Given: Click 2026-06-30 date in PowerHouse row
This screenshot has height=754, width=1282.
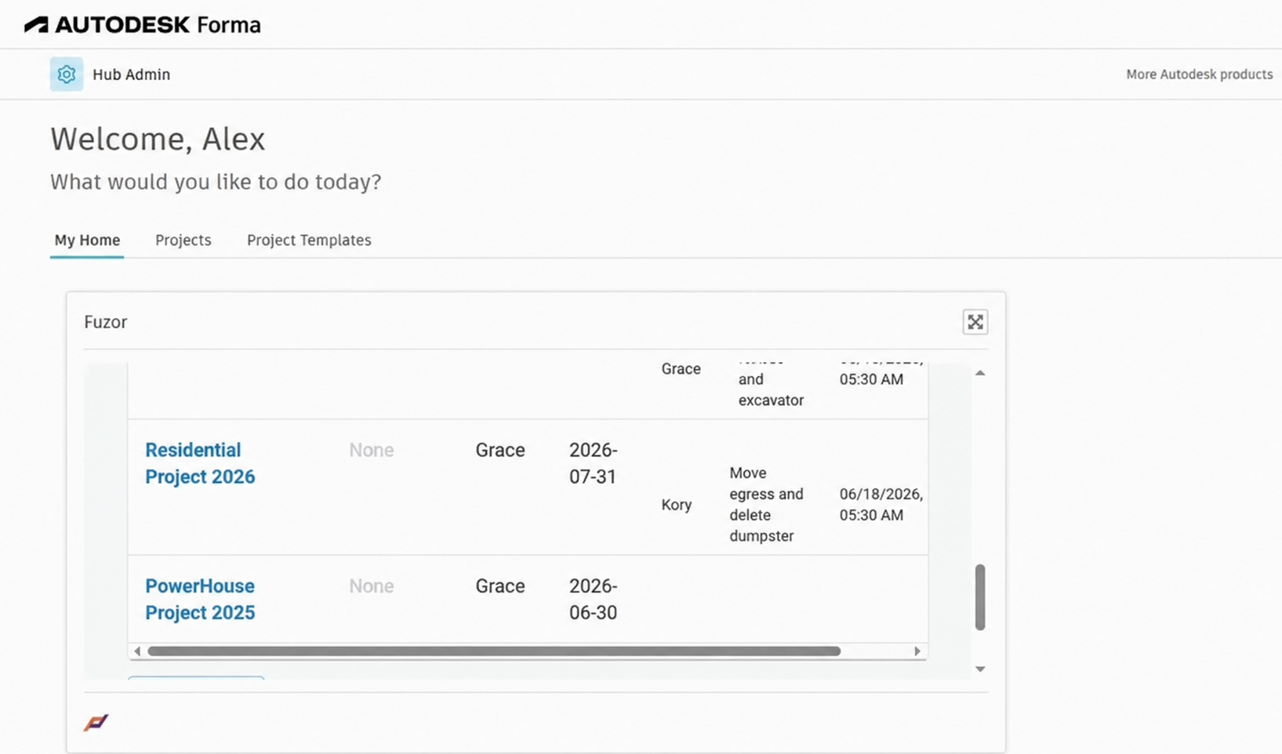Looking at the screenshot, I should 594,599.
